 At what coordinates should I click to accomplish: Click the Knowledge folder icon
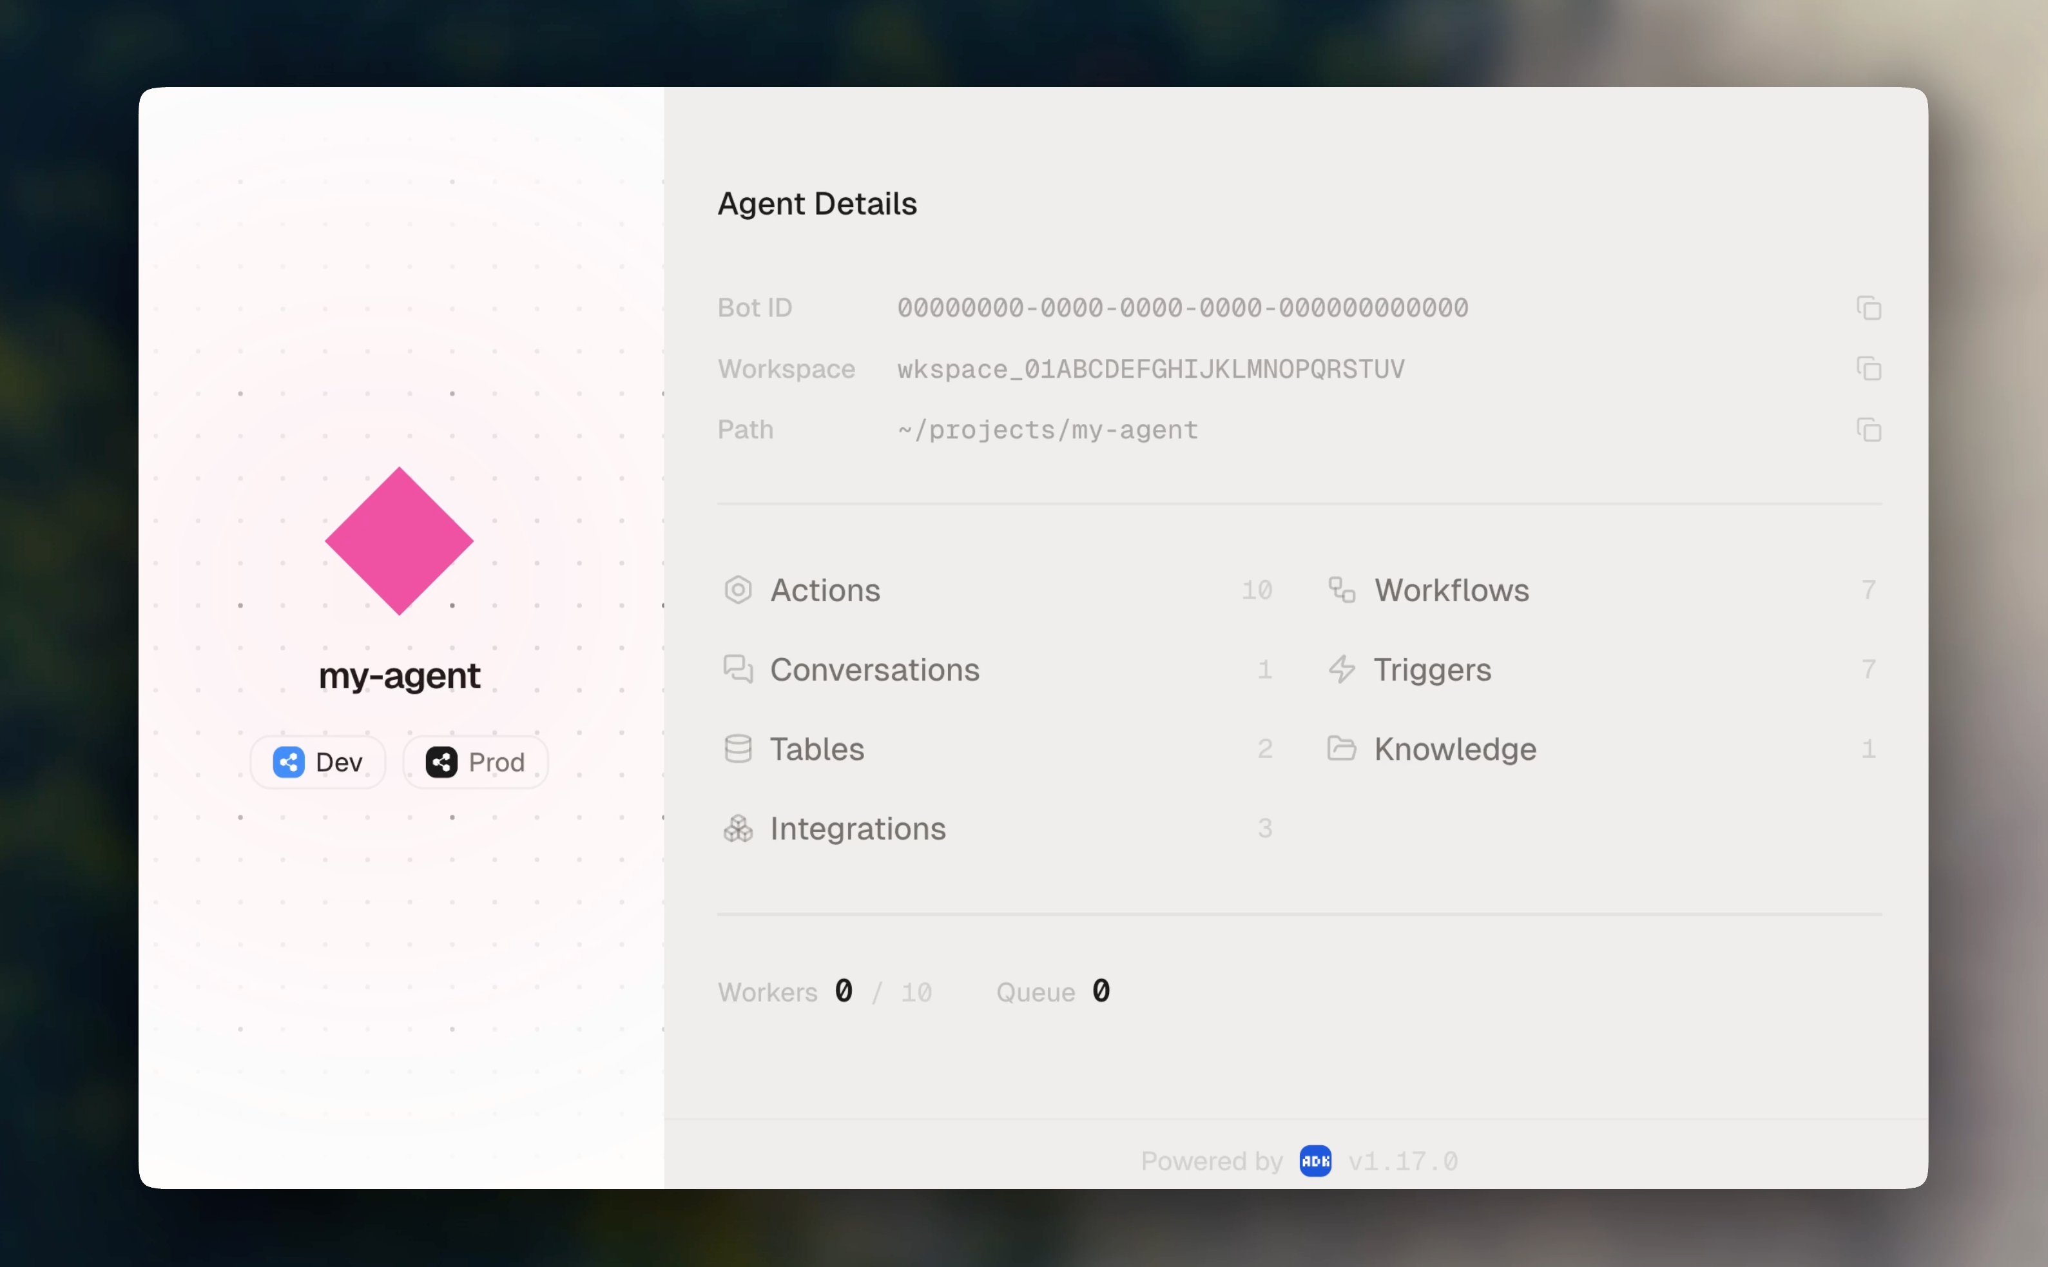1342,748
